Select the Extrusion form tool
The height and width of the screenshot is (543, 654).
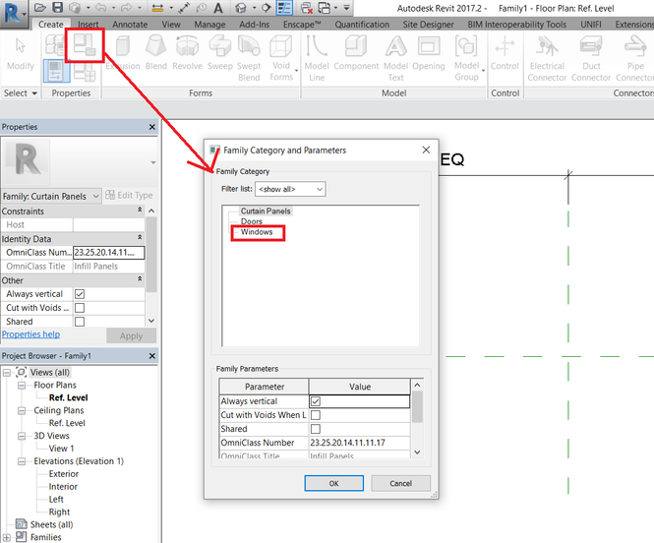pyautogui.click(x=123, y=53)
